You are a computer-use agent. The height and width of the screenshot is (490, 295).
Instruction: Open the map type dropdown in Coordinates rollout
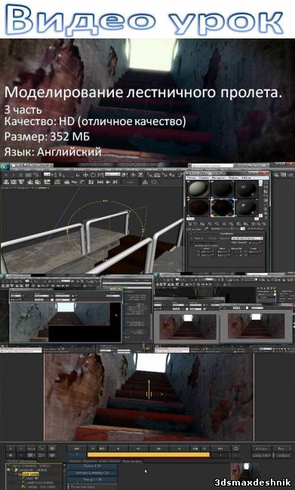tap(247, 238)
